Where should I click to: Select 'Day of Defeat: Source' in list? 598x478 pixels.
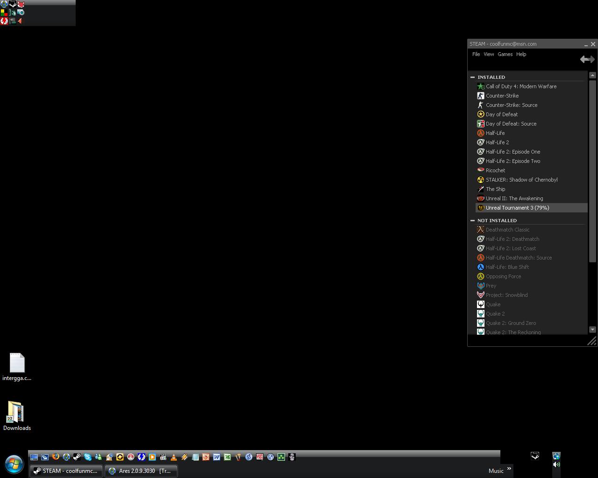pyautogui.click(x=532, y=124)
